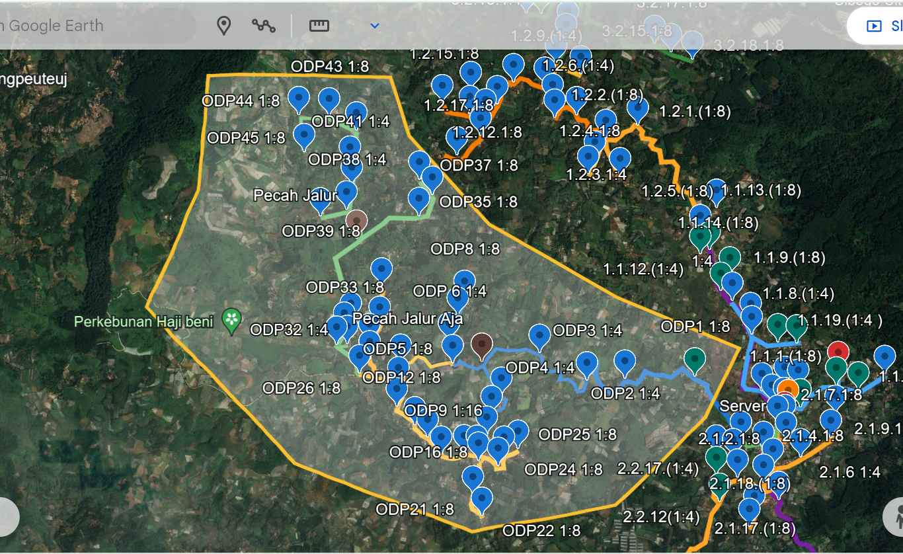Click the ODP26 1:8 label
The image size is (903, 554).
coord(301,388)
